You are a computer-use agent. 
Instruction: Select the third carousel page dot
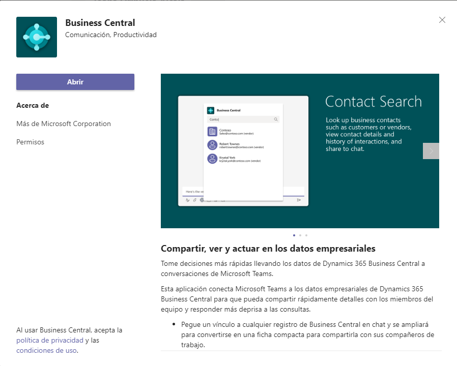[306, 235]
